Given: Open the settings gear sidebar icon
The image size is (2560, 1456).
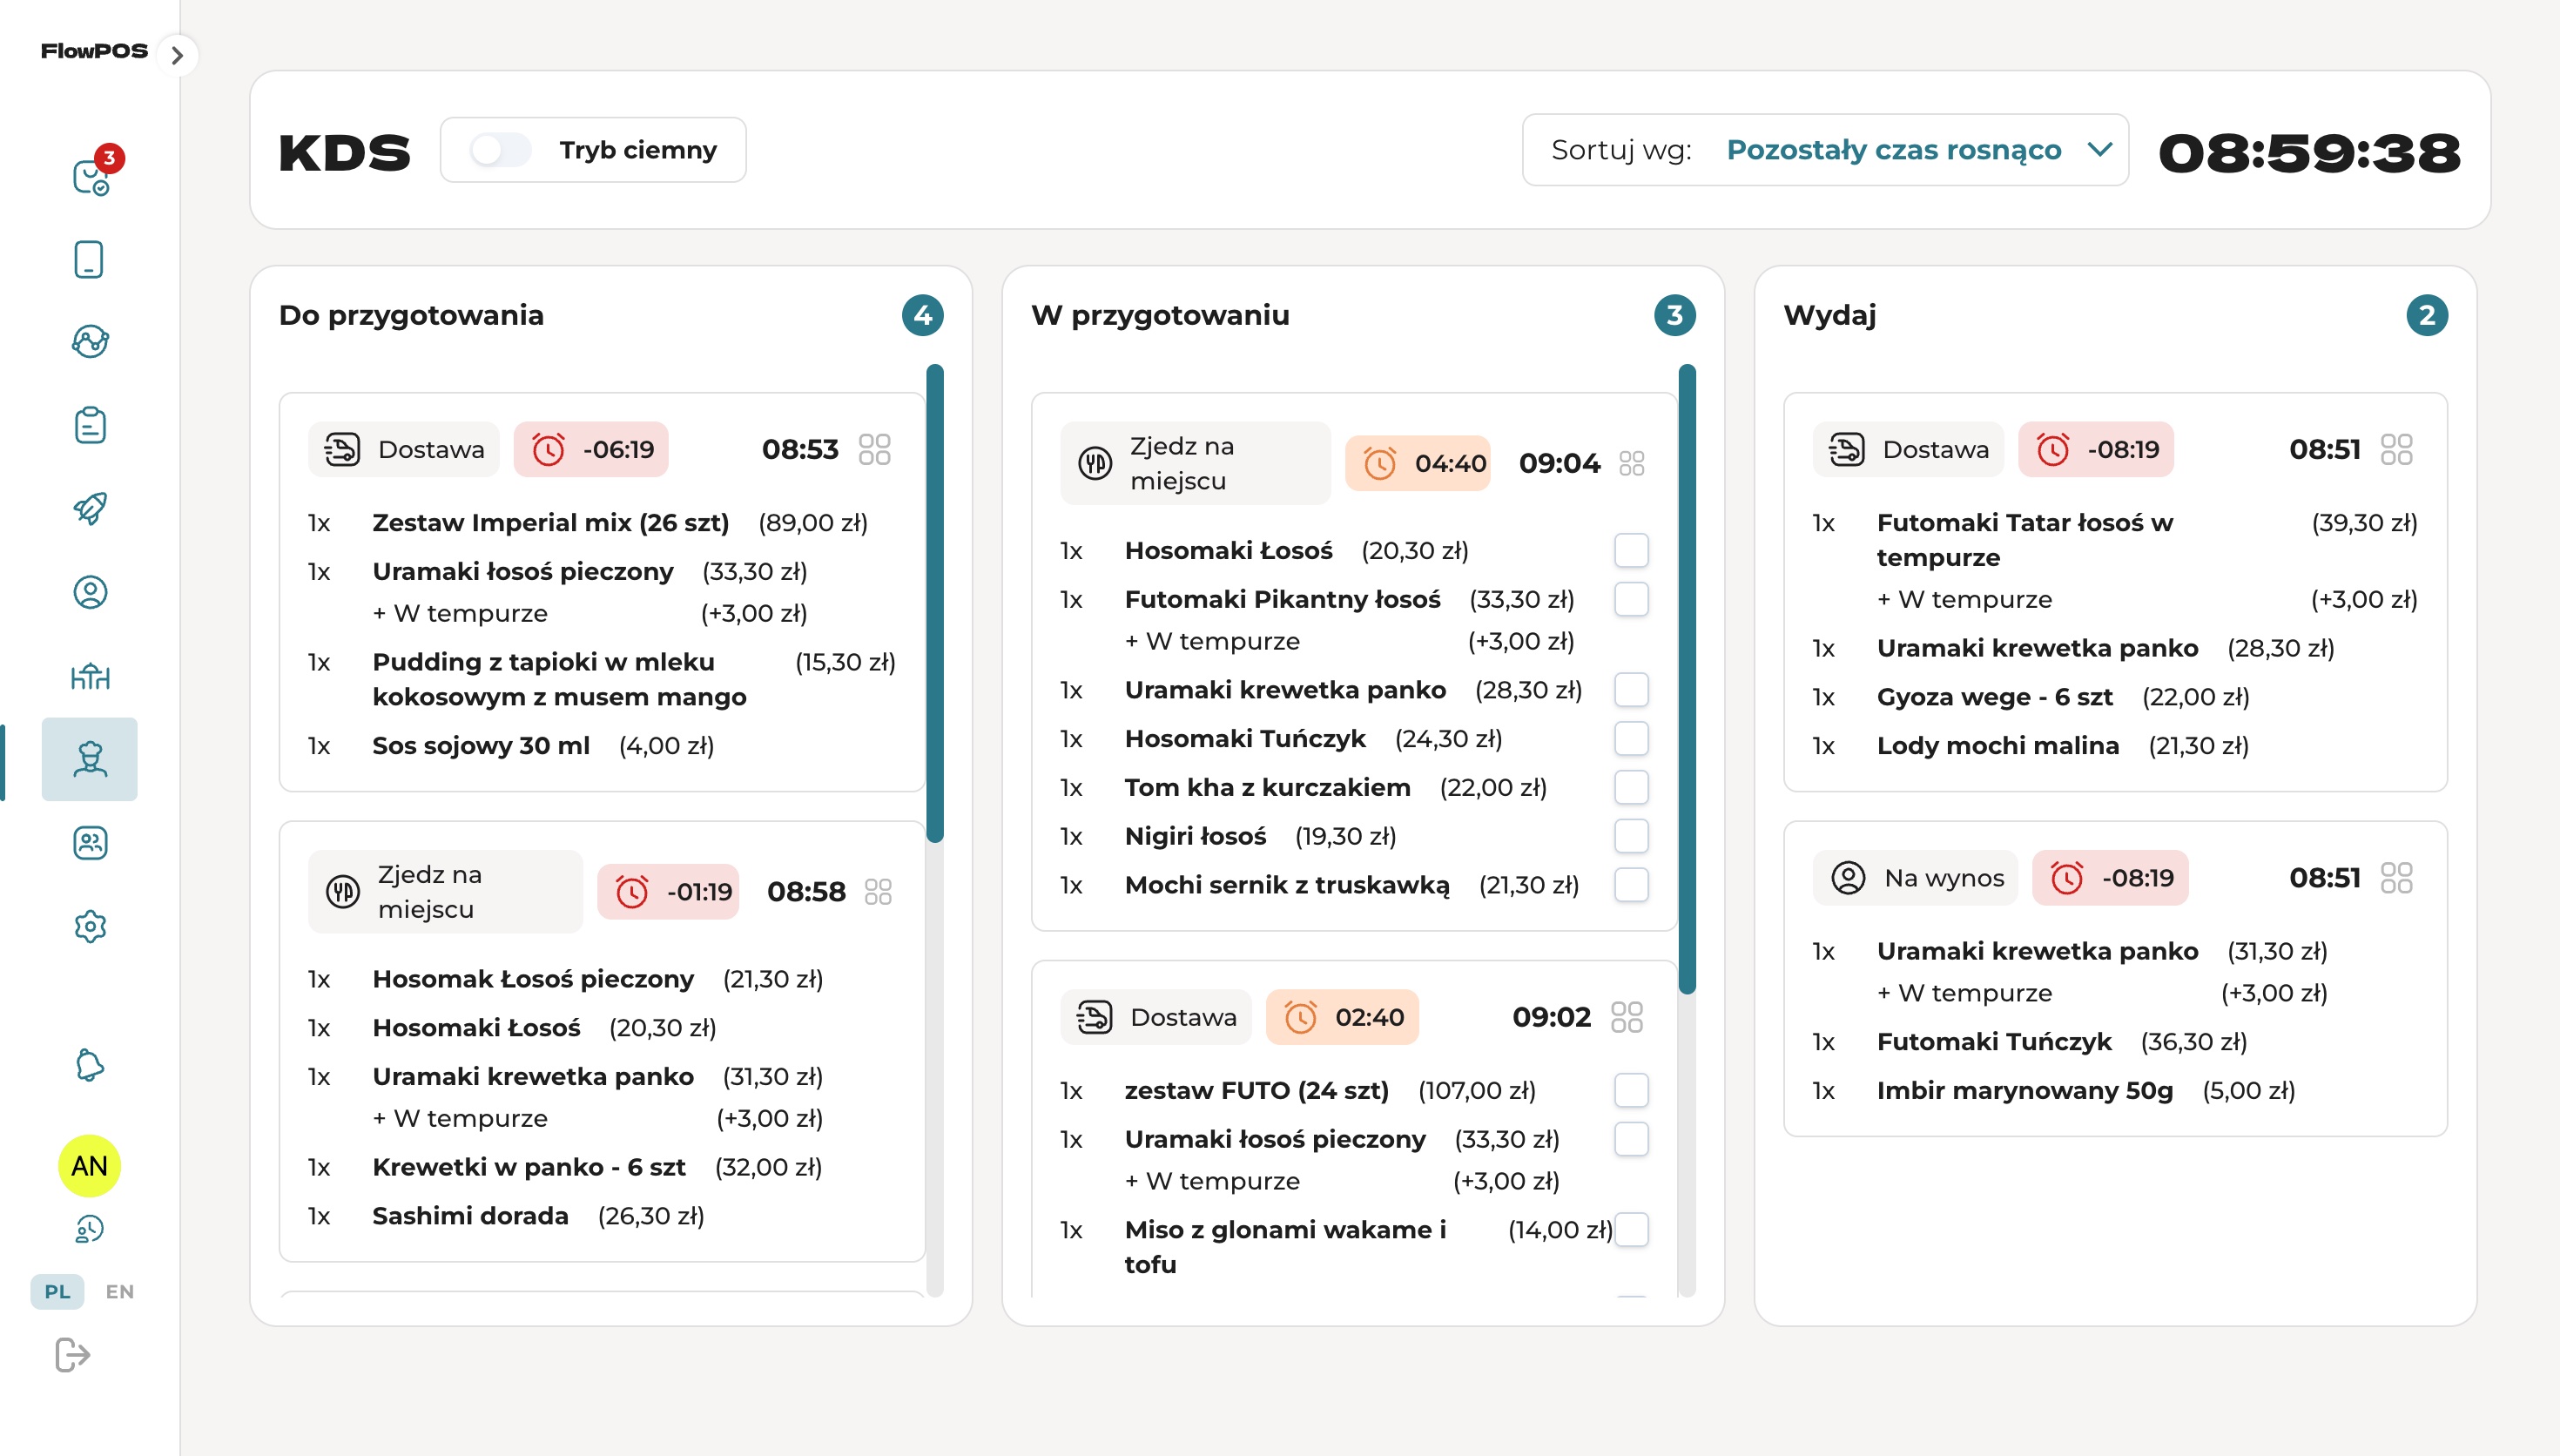Looking at the screenshot, I should click(x=90, y=926).
